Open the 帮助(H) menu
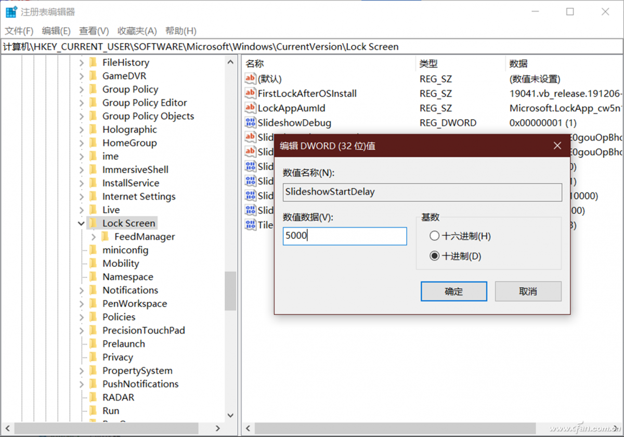This screenshot has height=437, width=624. tap(181, 31)
